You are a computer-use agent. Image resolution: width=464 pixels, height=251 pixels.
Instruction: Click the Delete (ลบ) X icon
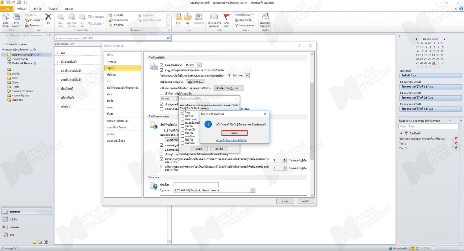pos(48,17)
